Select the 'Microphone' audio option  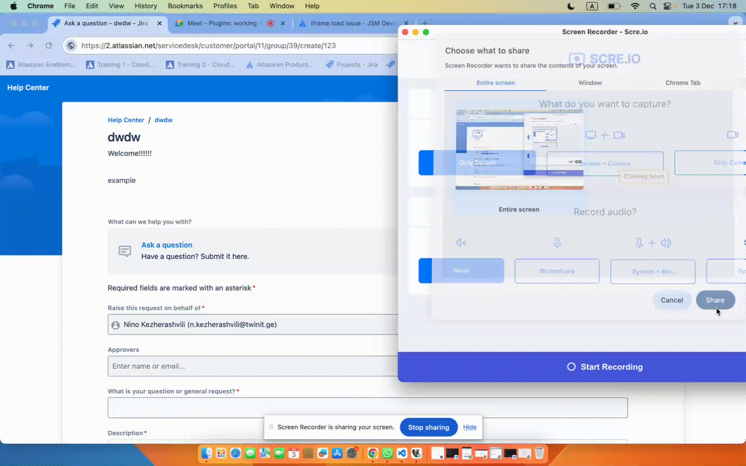(557, 271)
